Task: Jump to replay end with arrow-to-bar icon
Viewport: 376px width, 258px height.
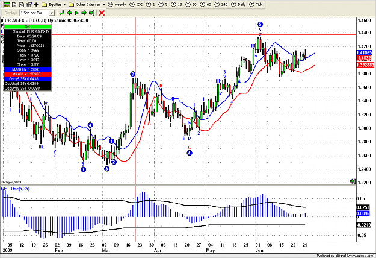Action: pyautogui.click(x=91, y=13)
